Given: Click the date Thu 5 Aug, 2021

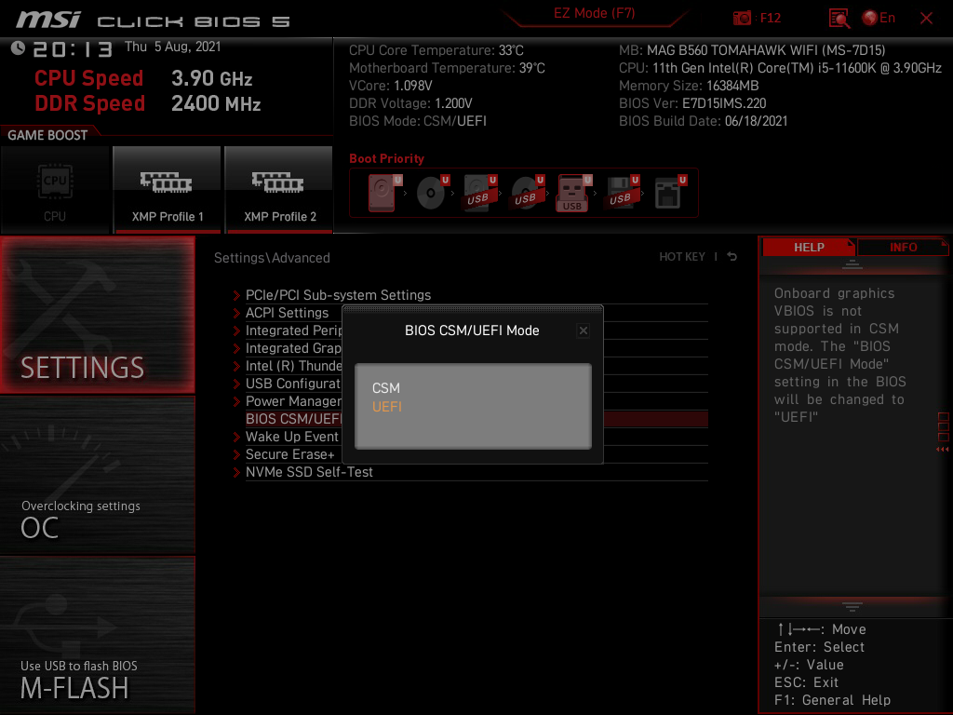Looking at the screenshot, I should pyautogui.click(x=172, y=47).
